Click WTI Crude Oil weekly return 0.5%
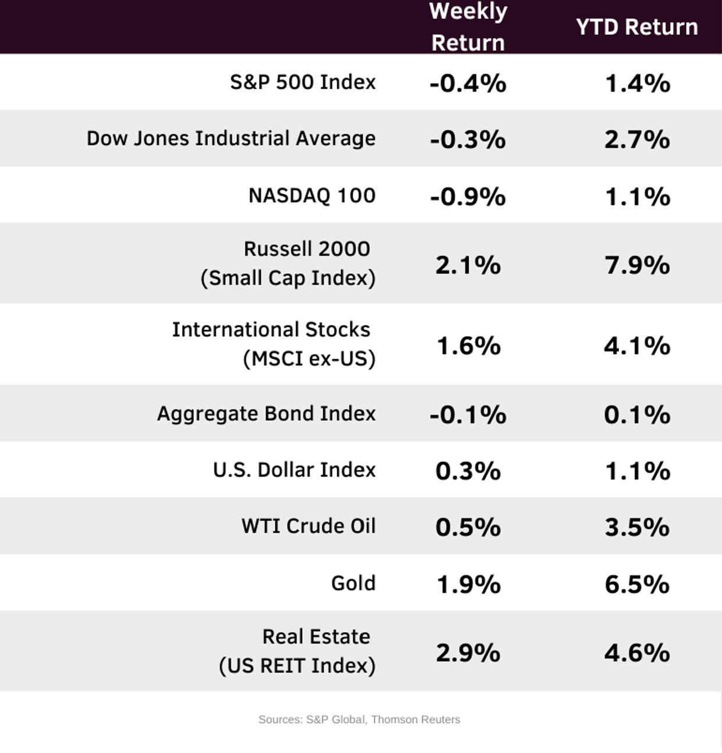The image size is (722, 753). tap(468, 527)
